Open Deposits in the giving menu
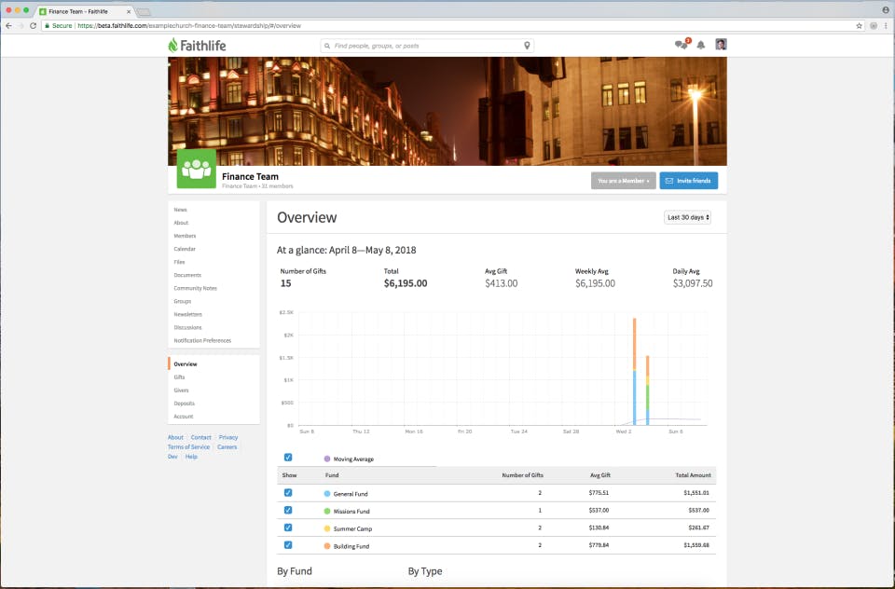The width and height of the screenshot is (895, 589). click(185, 404)
